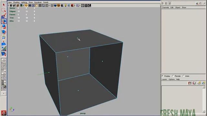Select the Render layer radio button
207x116 pixels.
173,76
